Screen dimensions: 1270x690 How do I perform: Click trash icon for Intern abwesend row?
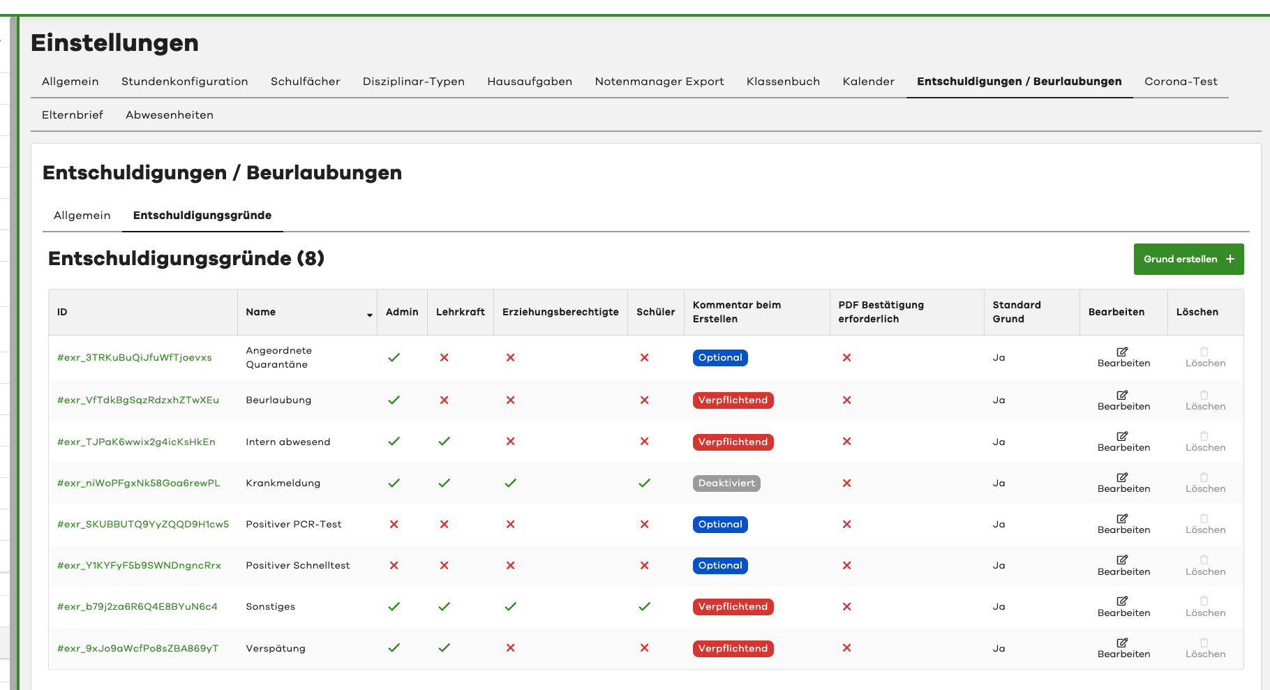point(1204,436)
